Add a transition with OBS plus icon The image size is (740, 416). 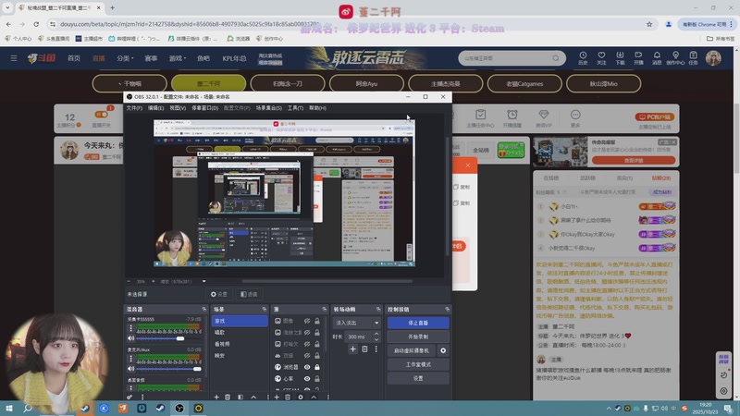coord(352,349)
